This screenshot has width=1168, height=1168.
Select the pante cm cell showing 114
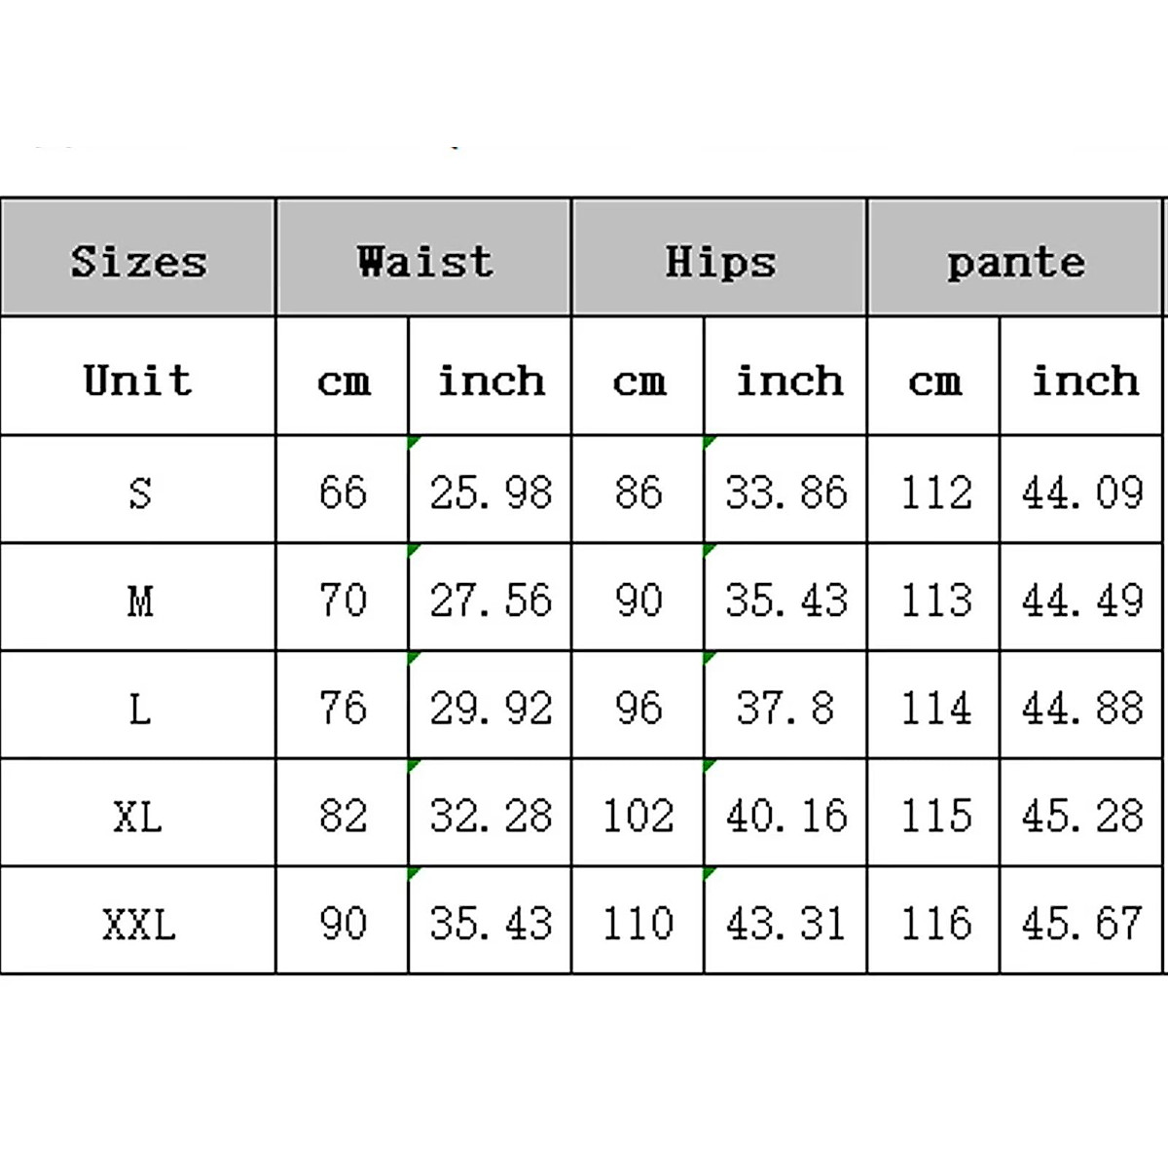[934, 707]
